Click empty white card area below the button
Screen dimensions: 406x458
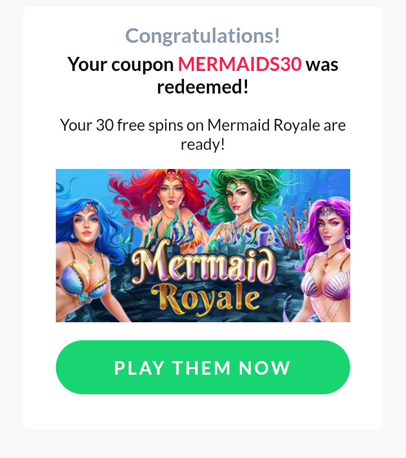tap(203, 412)
